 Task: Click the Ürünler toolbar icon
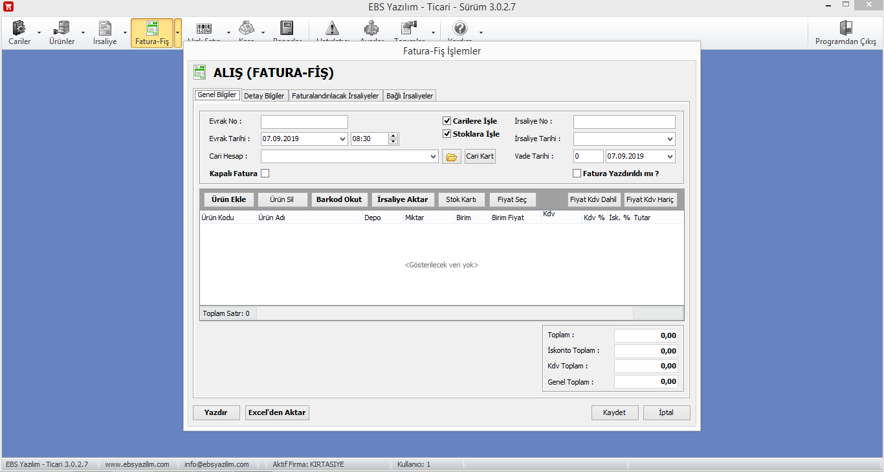(62, 29)
